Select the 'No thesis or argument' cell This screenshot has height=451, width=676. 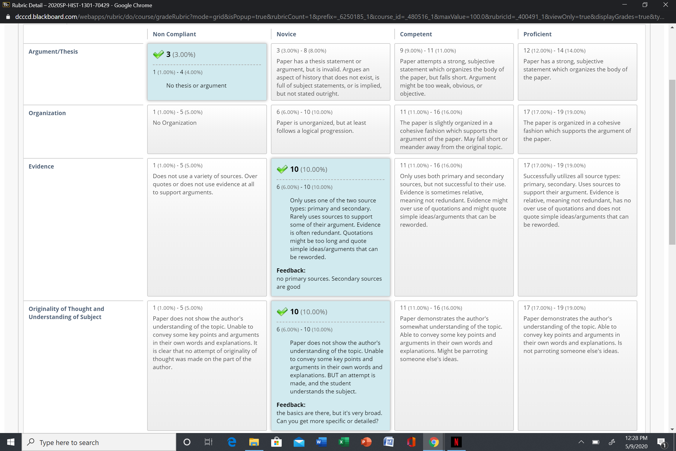207,72
